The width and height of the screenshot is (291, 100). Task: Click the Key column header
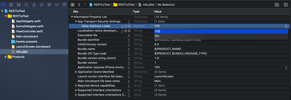pyautogui.click(x=76, y=12)
